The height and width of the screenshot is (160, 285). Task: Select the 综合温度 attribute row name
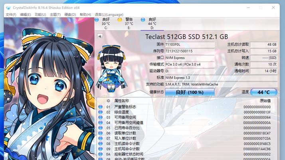coord(121,112)
